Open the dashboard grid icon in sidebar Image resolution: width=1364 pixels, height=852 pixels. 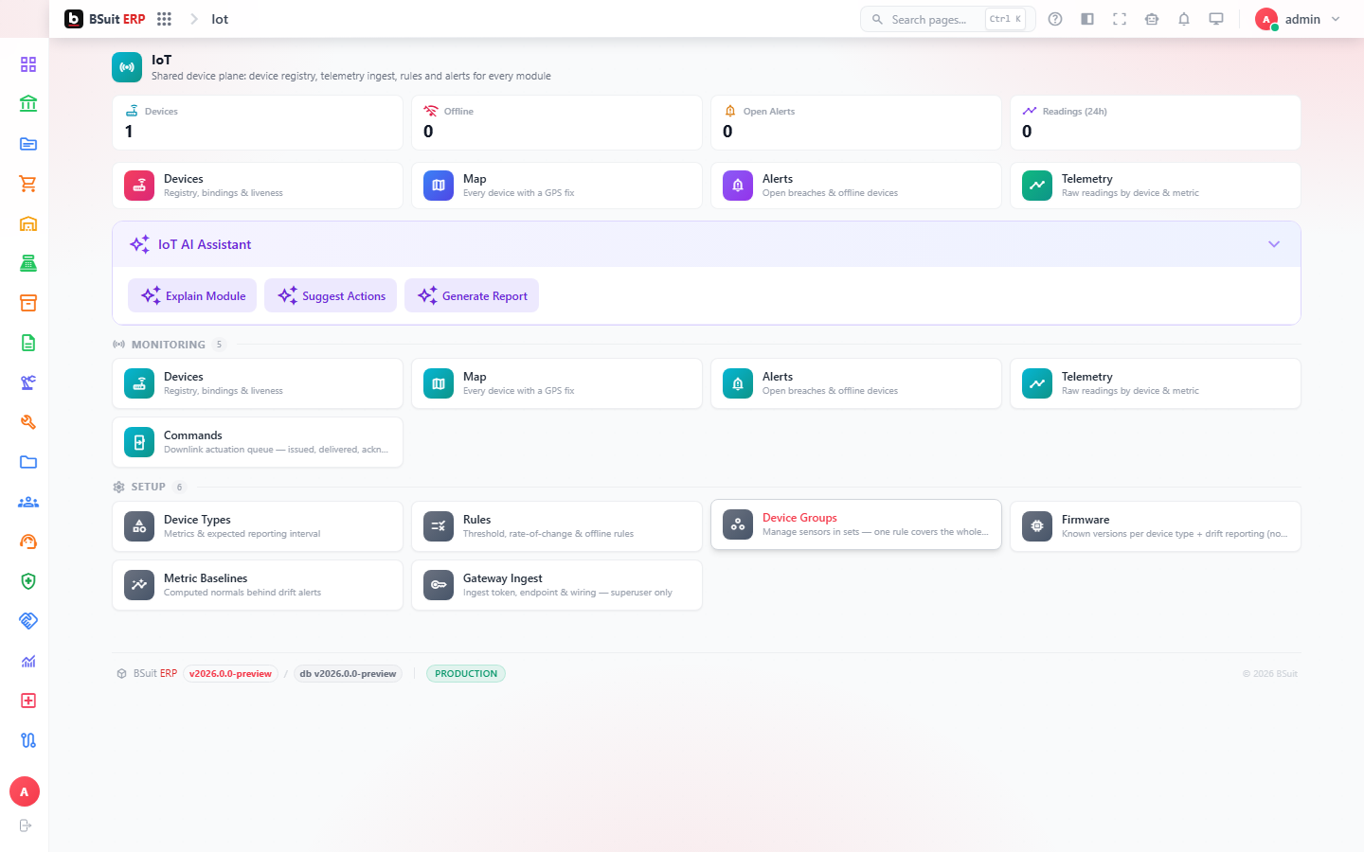(x=28, y=64)
